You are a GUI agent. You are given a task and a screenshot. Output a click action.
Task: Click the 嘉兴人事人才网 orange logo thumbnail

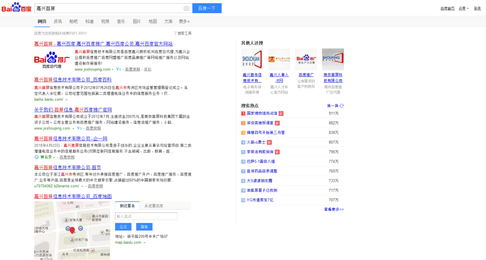(279, 59)
